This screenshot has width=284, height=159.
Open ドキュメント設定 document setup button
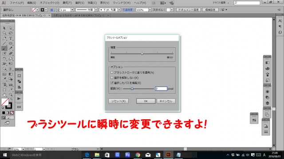pyautogui.click(x=188, y=10)
